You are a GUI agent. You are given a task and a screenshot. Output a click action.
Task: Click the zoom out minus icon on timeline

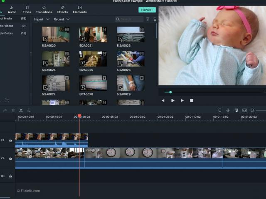pos(252,110)
